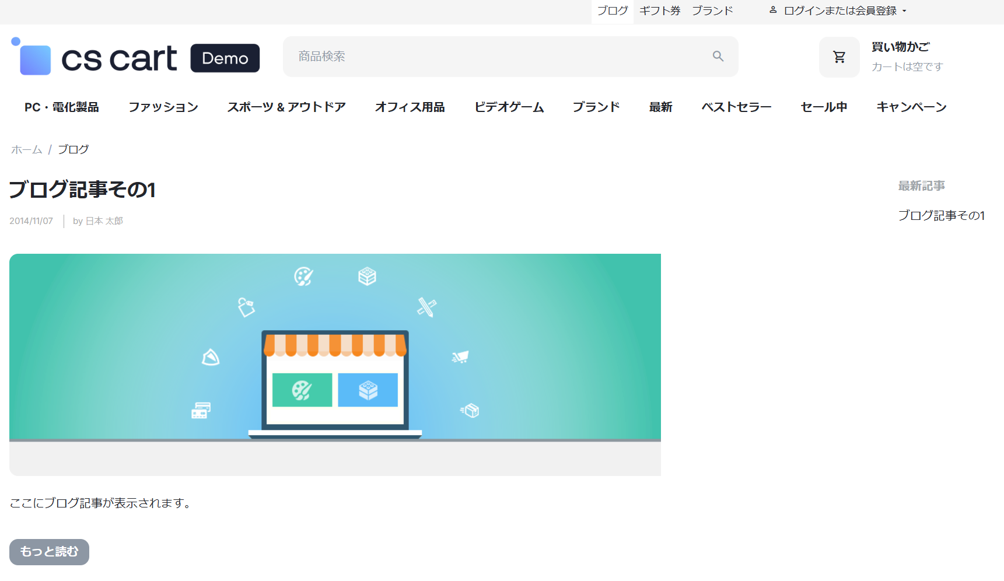1004x581 pixels.
Task: Open the スポーツ & アウトドア menu
Action: (x=286, y=107)
